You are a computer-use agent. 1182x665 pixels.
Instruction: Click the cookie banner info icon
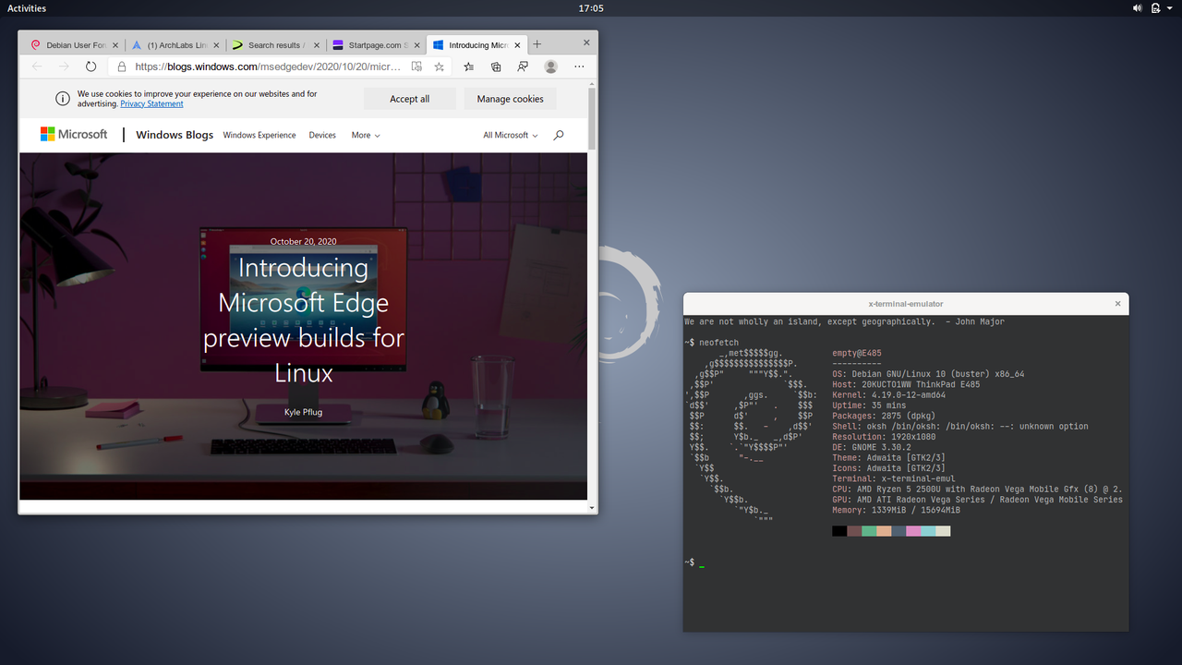pos(63,99)
